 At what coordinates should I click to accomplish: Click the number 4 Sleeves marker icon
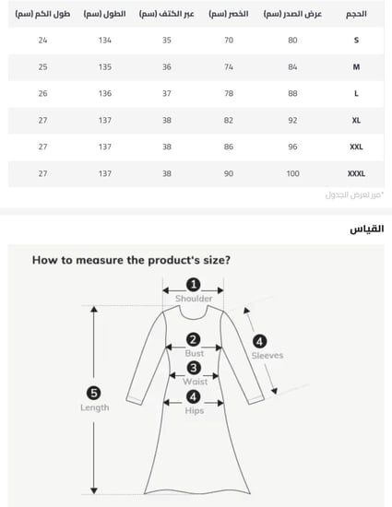[x=259, y=341]
